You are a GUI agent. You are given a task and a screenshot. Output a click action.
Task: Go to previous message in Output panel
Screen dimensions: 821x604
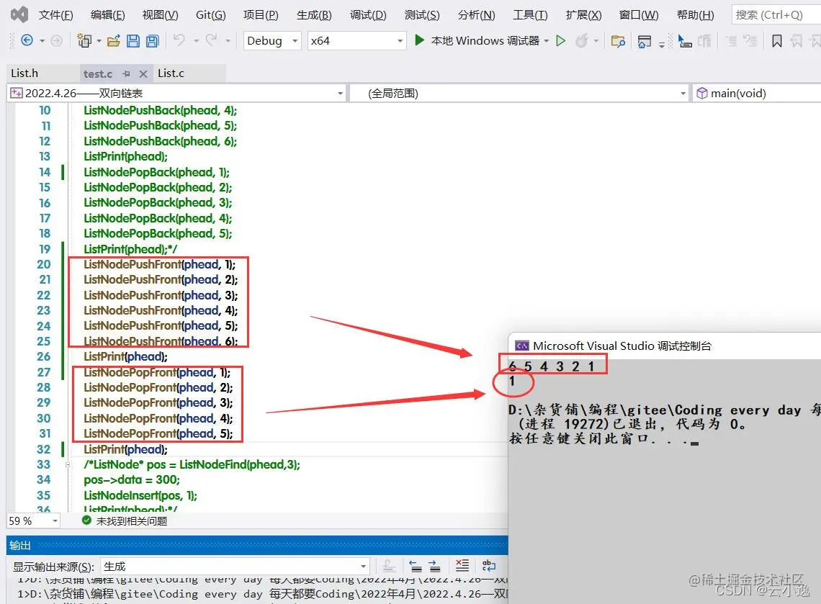(416, 566)
